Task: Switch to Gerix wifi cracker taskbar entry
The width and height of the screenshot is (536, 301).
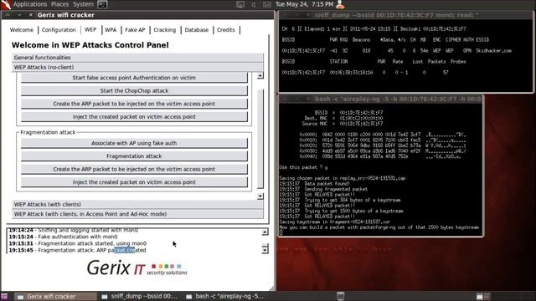Action: 56,296
